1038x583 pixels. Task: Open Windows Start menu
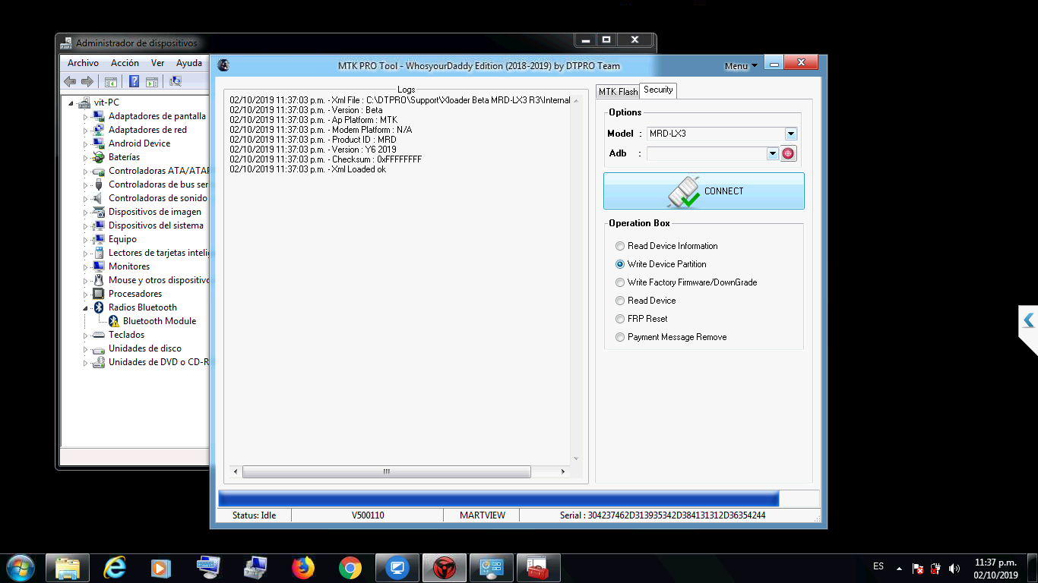tap(19, 567)
